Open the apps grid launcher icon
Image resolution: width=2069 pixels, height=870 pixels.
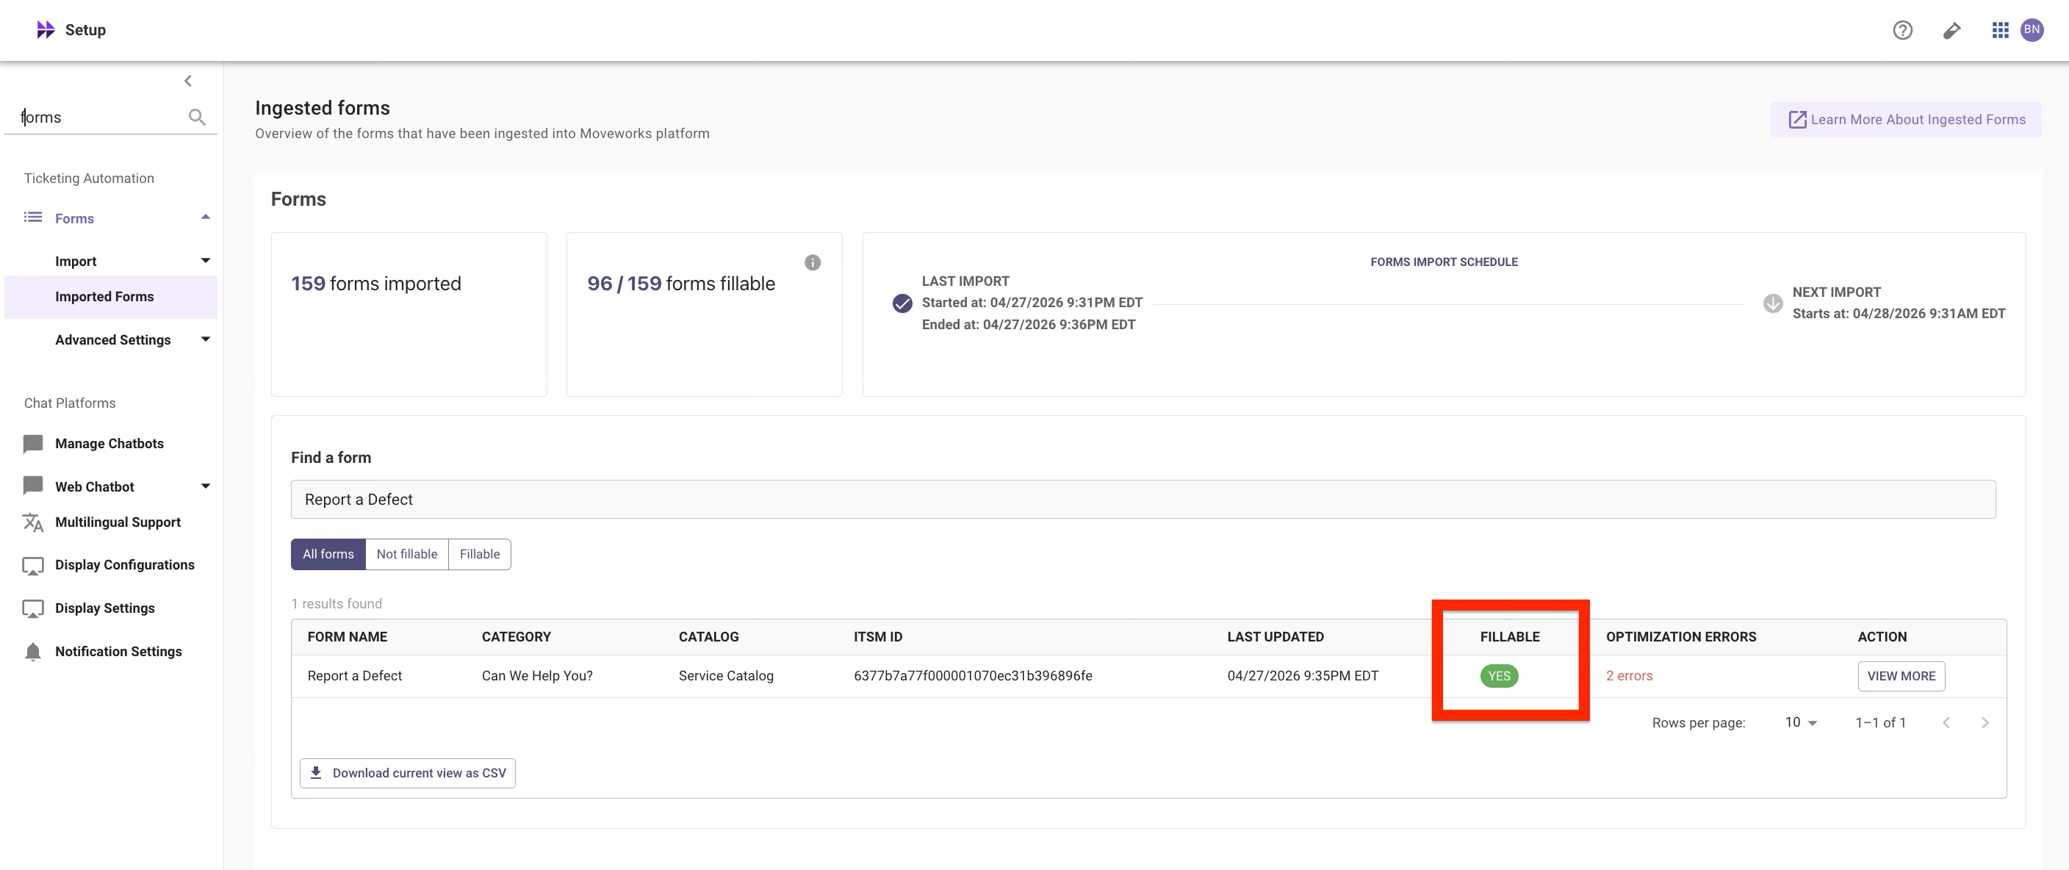coord(2000,29)
